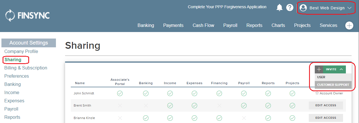Viewport: 359px width, 123px height.
Task: Toggle Brianna Kinzie's Associate's Portal X mark
Action: pos(120,118)
